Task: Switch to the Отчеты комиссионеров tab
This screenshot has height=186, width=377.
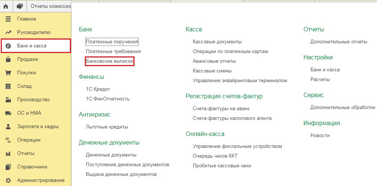Action: pyautogui.click(x=50, y=6)
